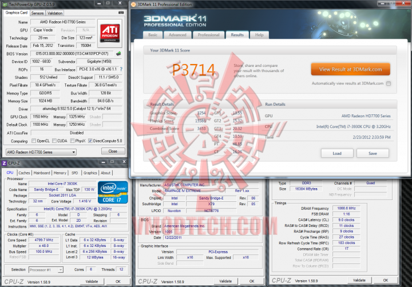412x287 pixels.
Task: Switch to the SPD tab in CPU-Z
Action: pyautogui.click(x=74, y=173)
